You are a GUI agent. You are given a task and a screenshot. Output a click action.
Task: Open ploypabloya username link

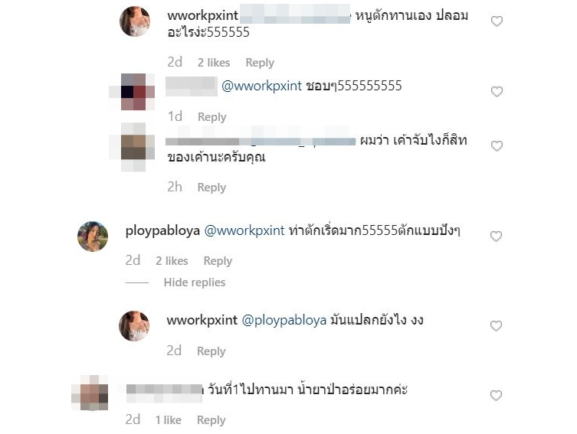point(162,231)
